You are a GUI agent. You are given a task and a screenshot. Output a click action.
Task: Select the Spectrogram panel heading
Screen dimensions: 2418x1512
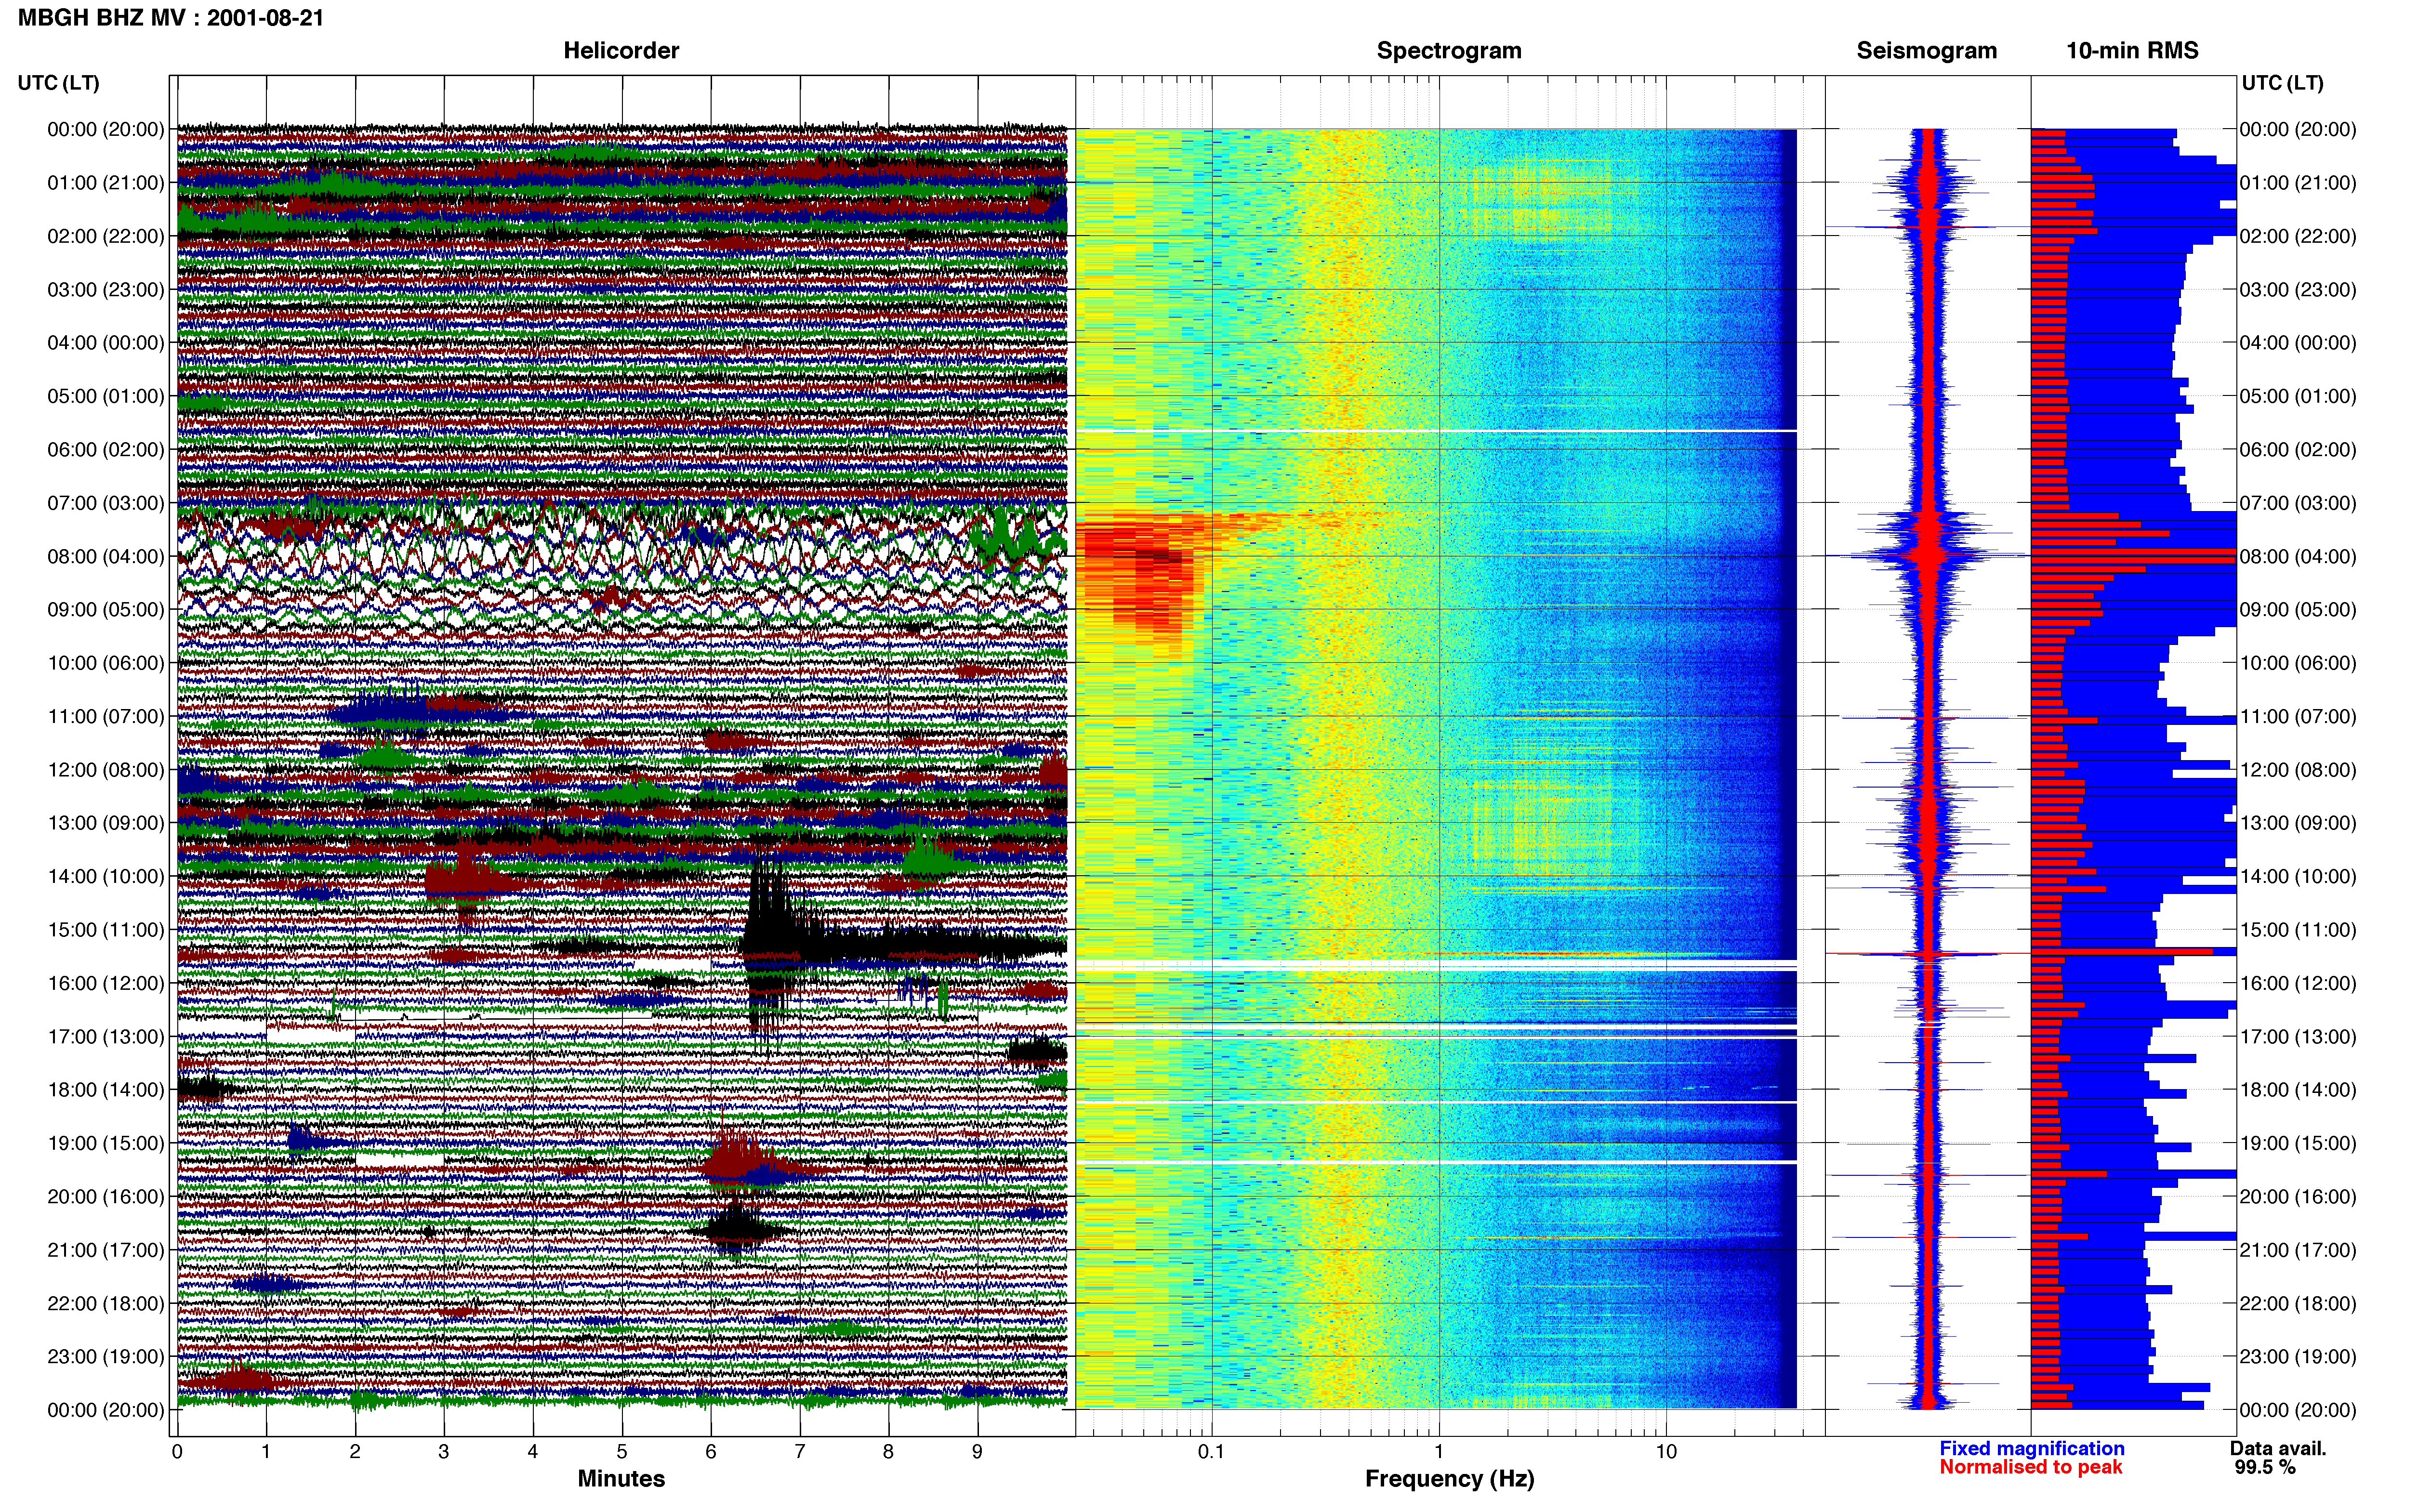tap(1449, 50)
